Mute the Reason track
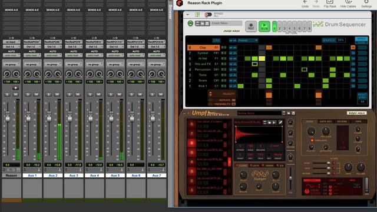The height and width of the screenshot is (212, 377). pyautogui.click(x=16, y=94)
